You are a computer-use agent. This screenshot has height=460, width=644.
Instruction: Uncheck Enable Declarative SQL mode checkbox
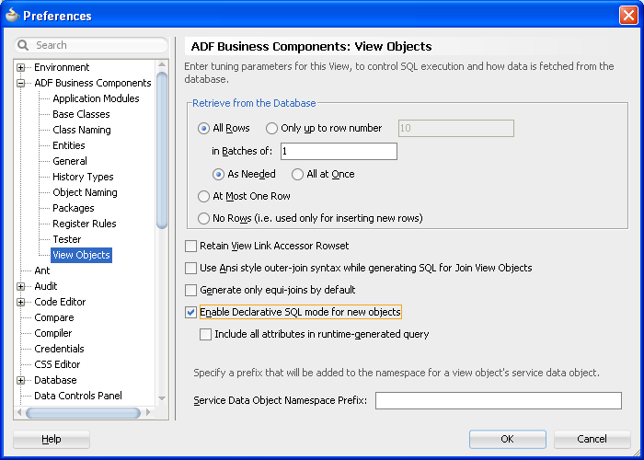(190, 312)
